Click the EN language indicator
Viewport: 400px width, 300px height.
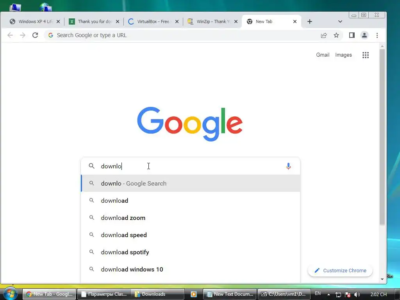tap(318, 293)
